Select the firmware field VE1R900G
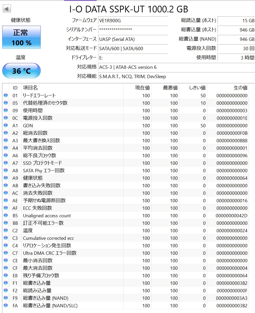The width and height of the screenshot is (255, 313). point(133,20)
